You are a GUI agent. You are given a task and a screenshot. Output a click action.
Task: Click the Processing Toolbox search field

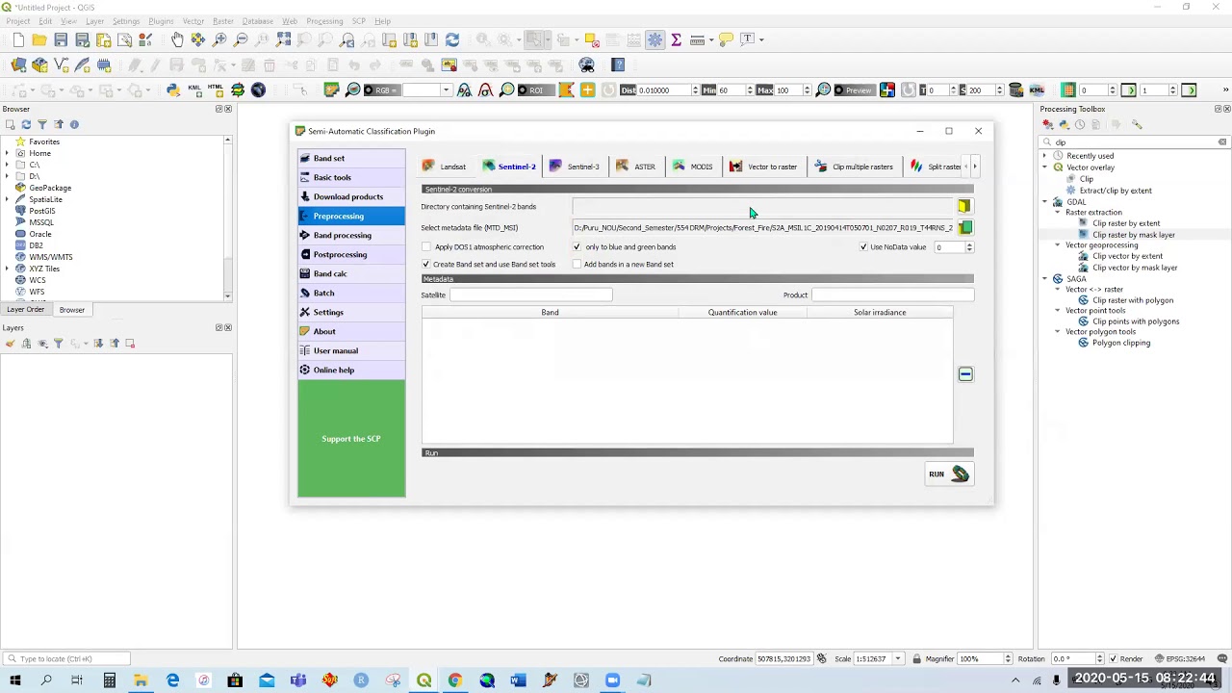coord(1136,142)
